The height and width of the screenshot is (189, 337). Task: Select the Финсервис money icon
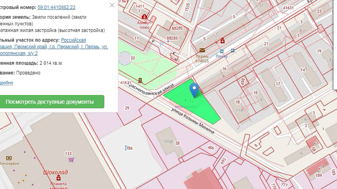click(9, 157)
